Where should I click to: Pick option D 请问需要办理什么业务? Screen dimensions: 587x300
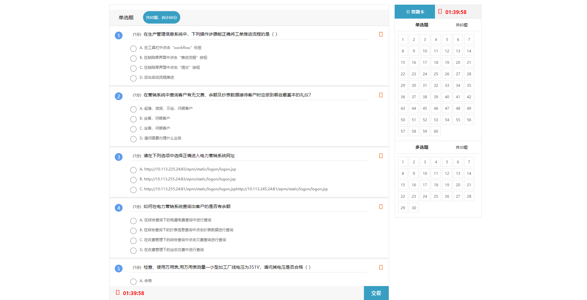(x=133, y=139)
